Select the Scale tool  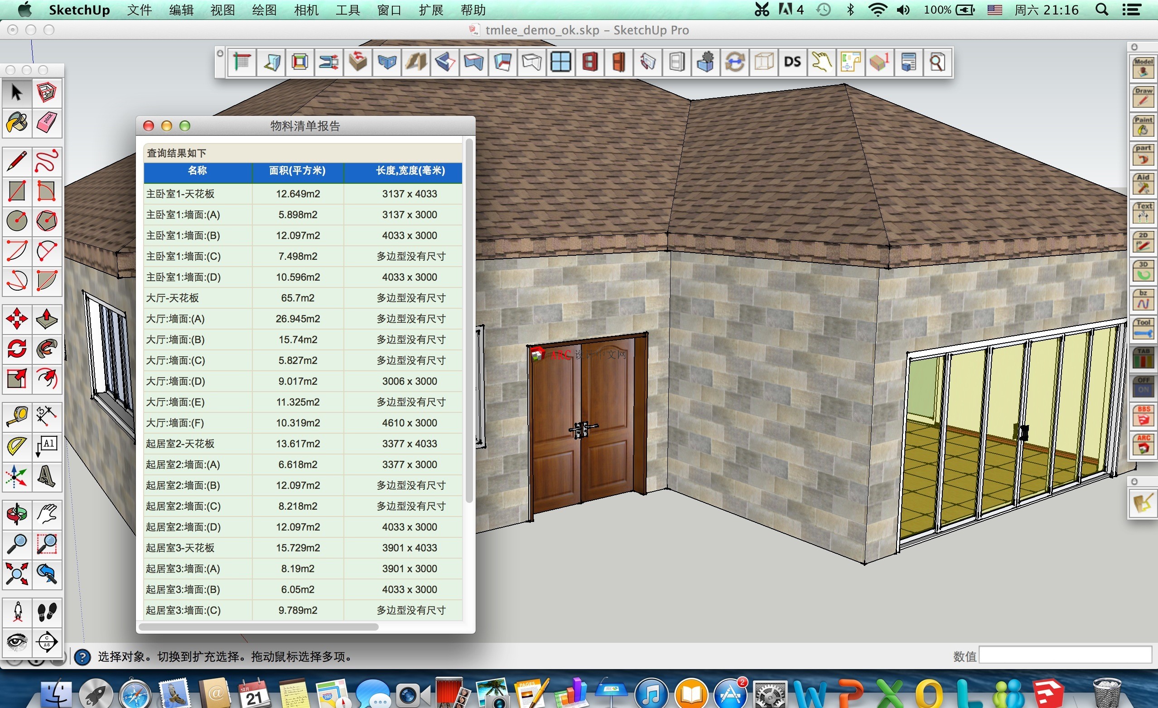(17, 378)
